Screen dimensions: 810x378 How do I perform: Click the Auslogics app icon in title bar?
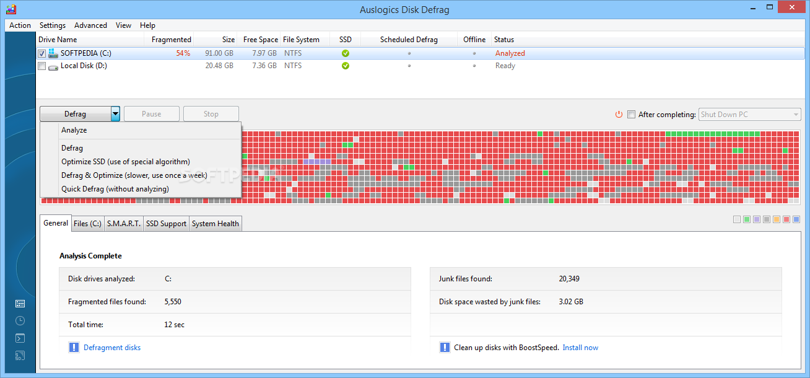[11, 9]
